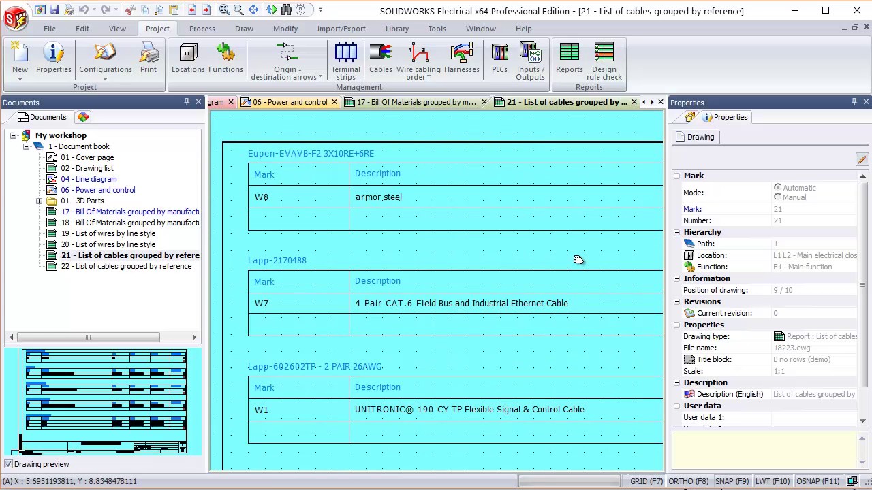Create a New project from ribbon
Image resolution: width=872 pixels, height=490 pixels.
(20, 60)
